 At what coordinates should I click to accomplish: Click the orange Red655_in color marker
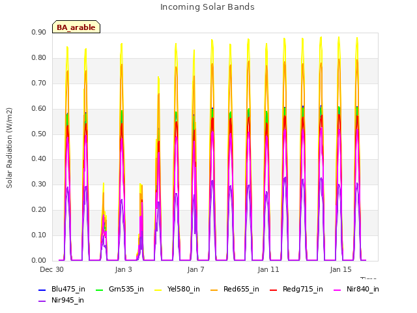[x=214, y=290]
